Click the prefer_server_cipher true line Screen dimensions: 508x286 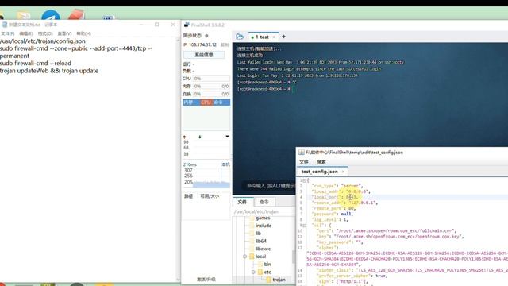(352, 276)
